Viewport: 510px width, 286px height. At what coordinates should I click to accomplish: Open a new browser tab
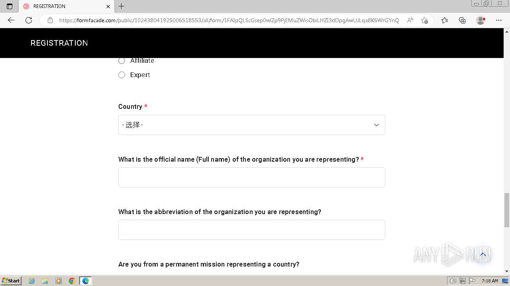pos(122,6)
